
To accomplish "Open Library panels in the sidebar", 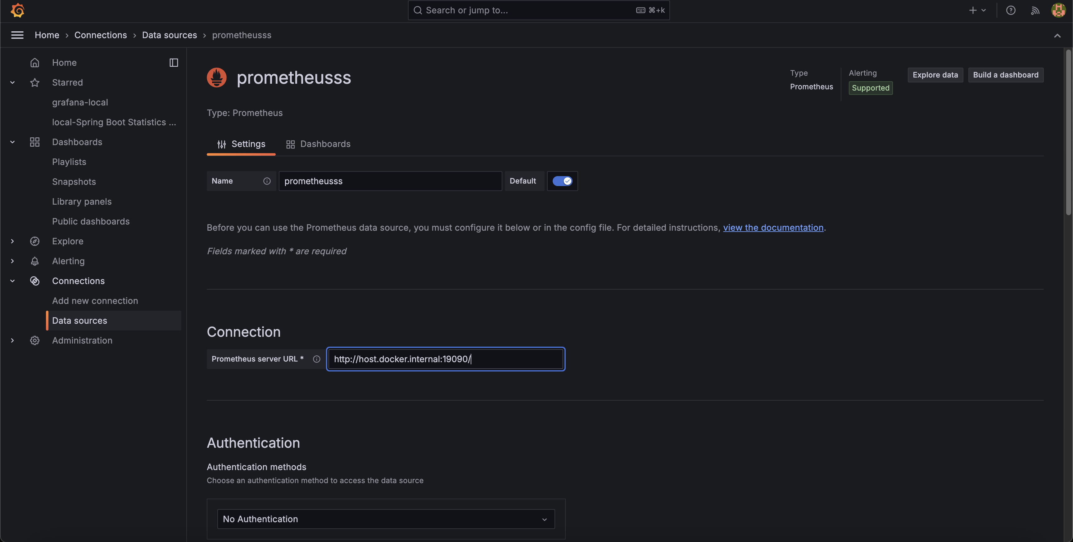I will click(x=82, y=201).
